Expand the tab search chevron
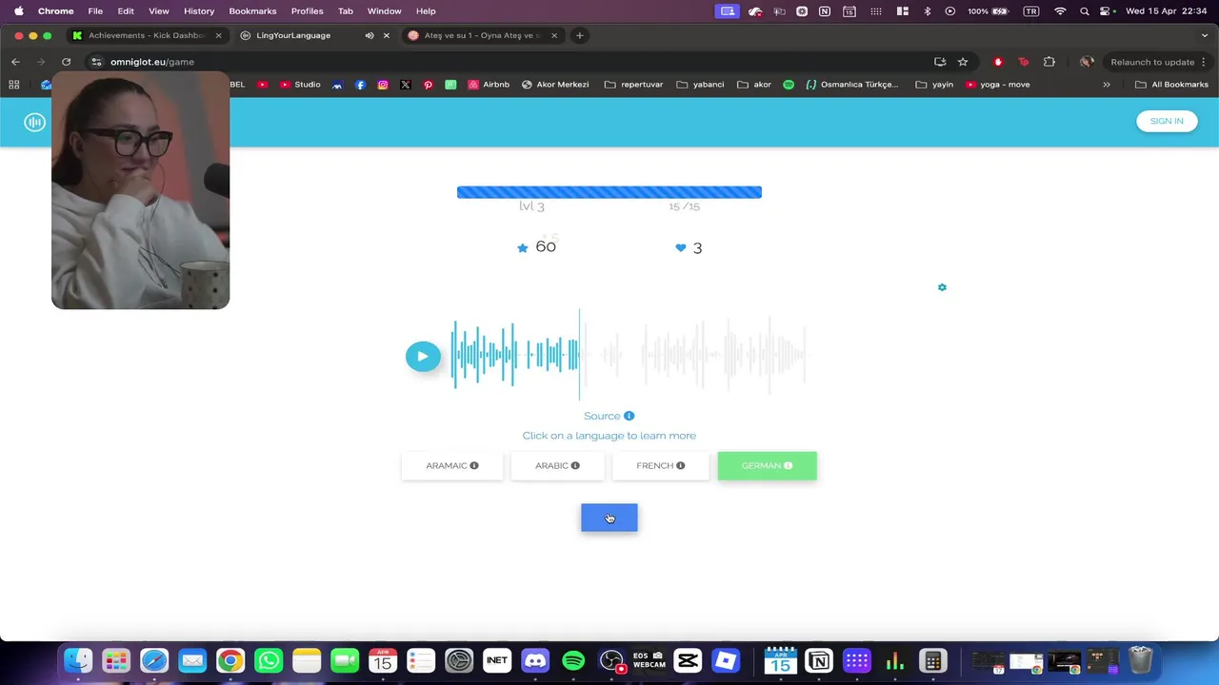Viewport: 1219px width, 685px height. coord(1204,35)
